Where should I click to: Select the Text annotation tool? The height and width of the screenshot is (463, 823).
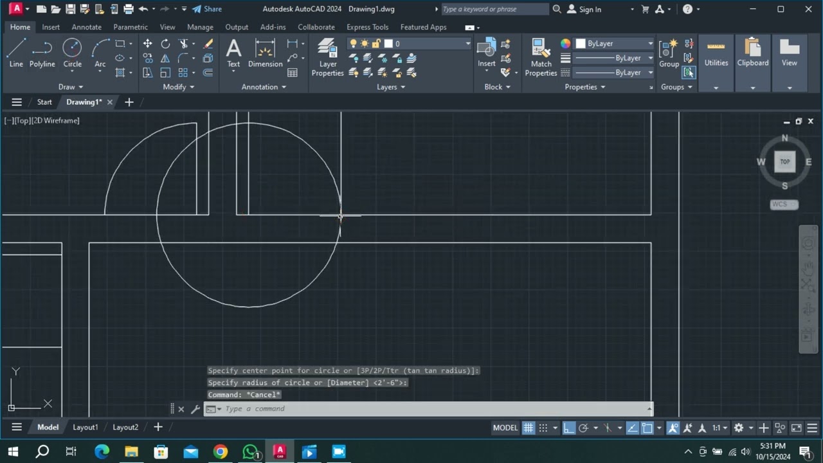coord(233,53)
